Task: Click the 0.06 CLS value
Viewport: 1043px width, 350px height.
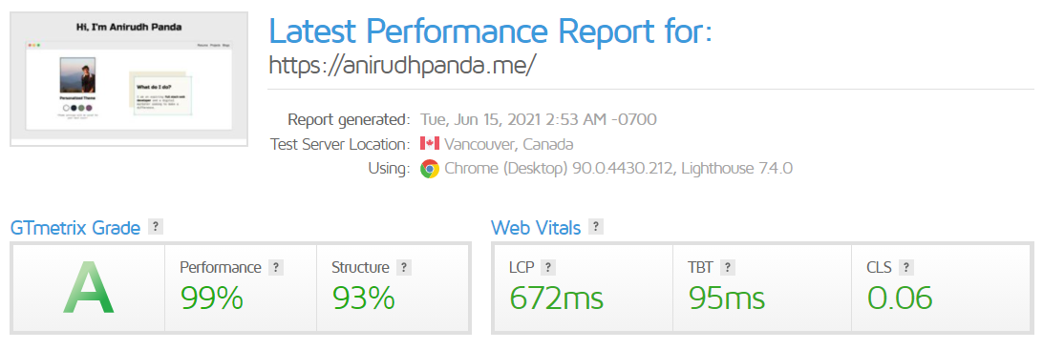Action: [x=900, y=299]
